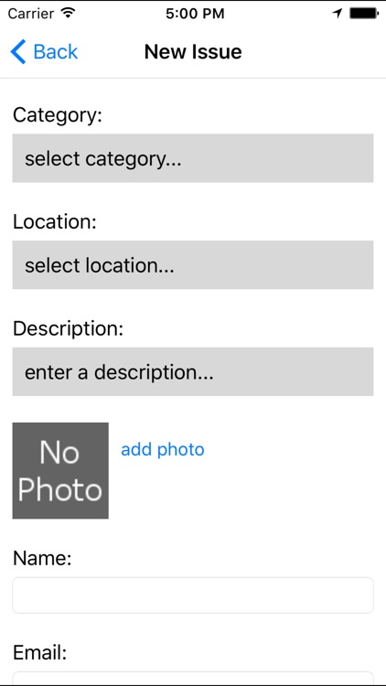
Task: Focus the partially visible Email input
Action: (193, 678)
